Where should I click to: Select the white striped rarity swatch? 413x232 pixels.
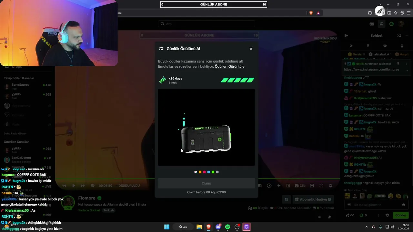tap(196, 172)
